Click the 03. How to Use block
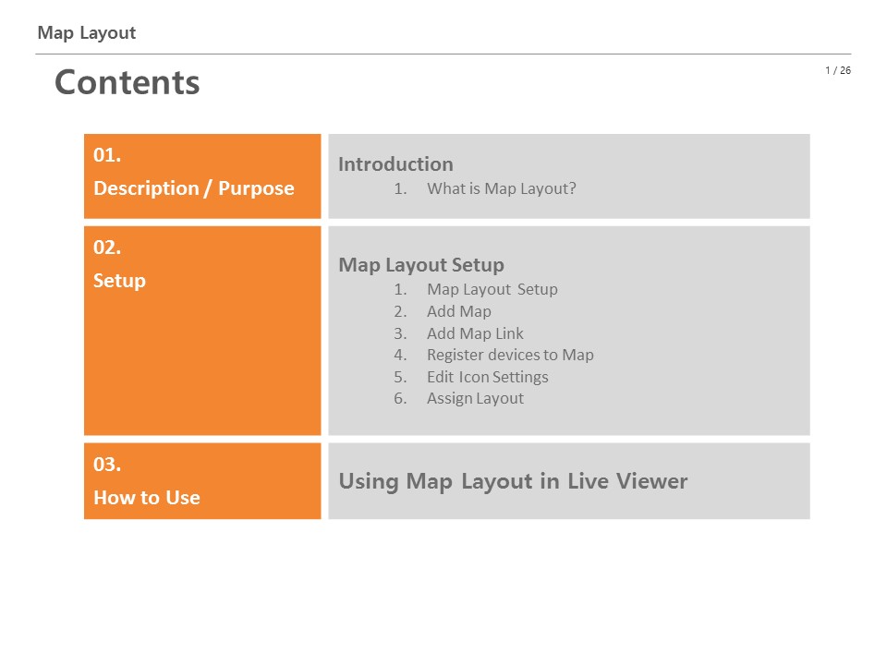887x665 pixels. pos(202,481)
